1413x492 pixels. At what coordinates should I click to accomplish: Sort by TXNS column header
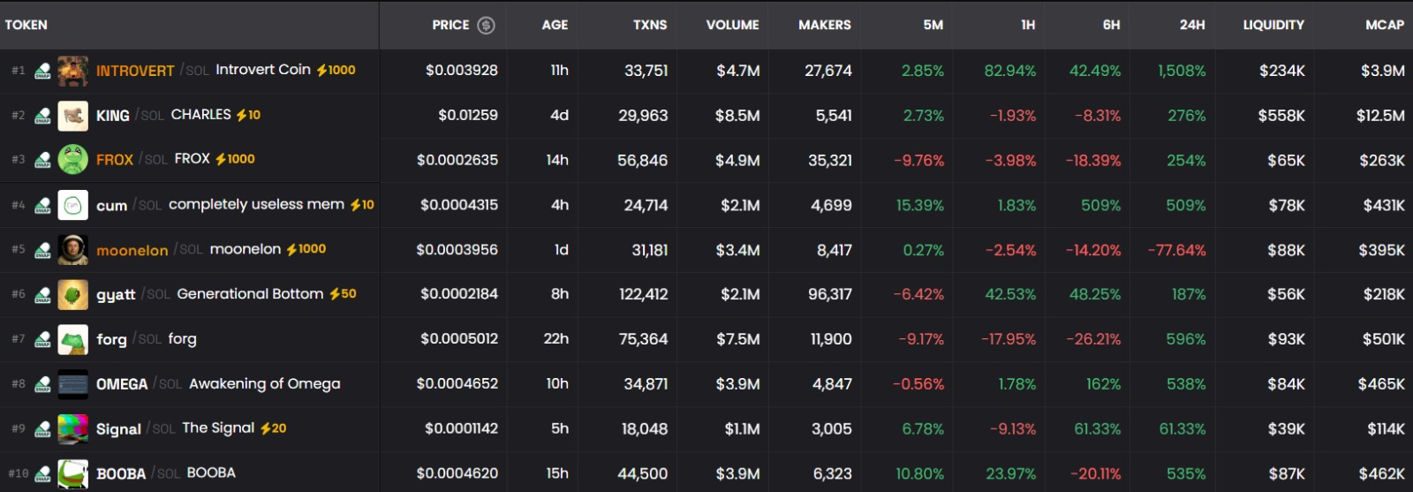pyautogui.click(x=650, y=25)
